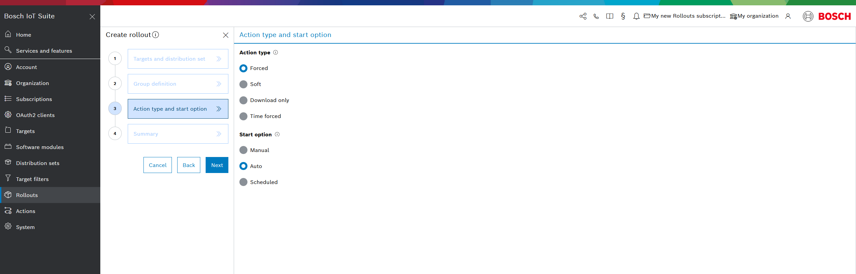Navigate to Target filters in the sidebar
The image size is (856, 274).
coord(32,179)
